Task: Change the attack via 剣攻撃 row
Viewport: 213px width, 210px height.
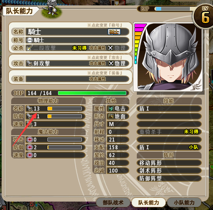Action: click(x=77, y=63)
